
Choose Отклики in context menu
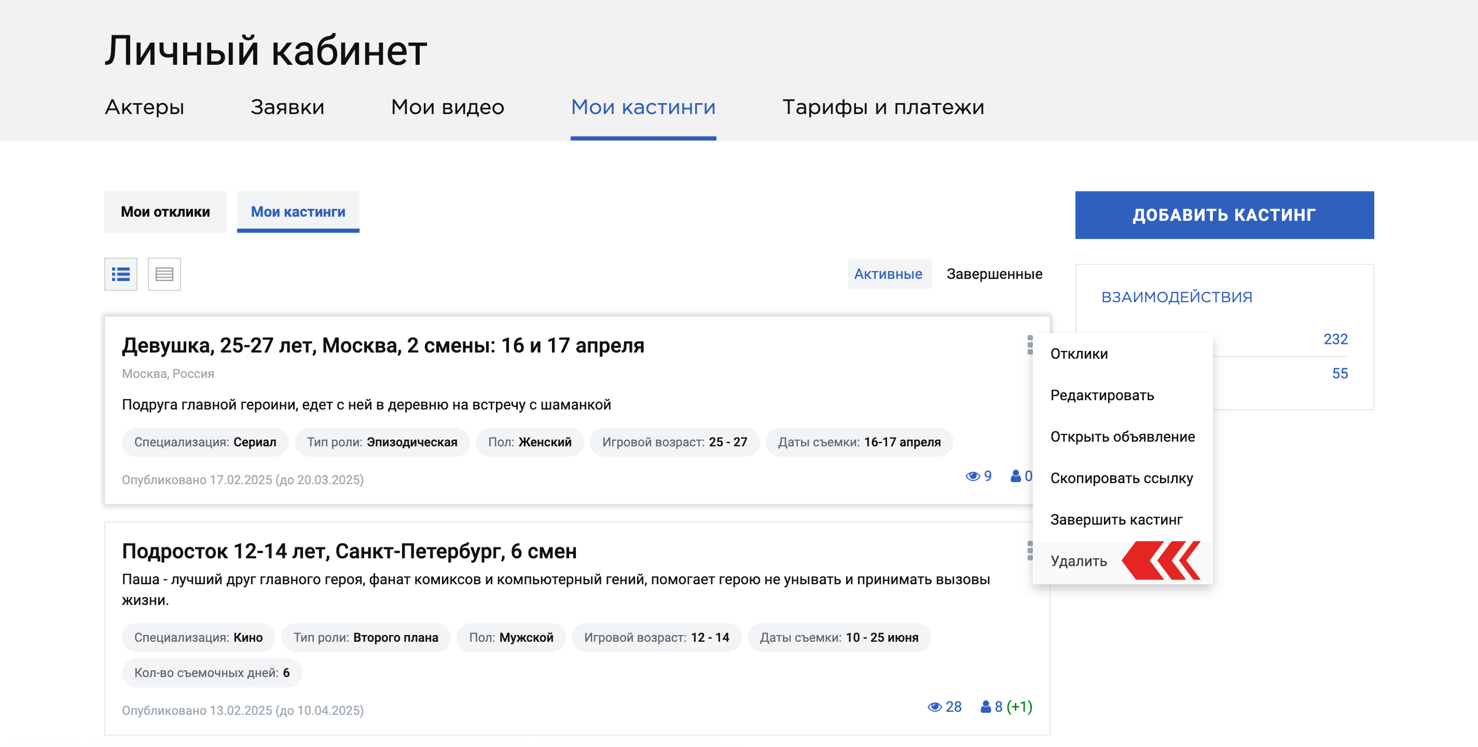pos(1122,354)
